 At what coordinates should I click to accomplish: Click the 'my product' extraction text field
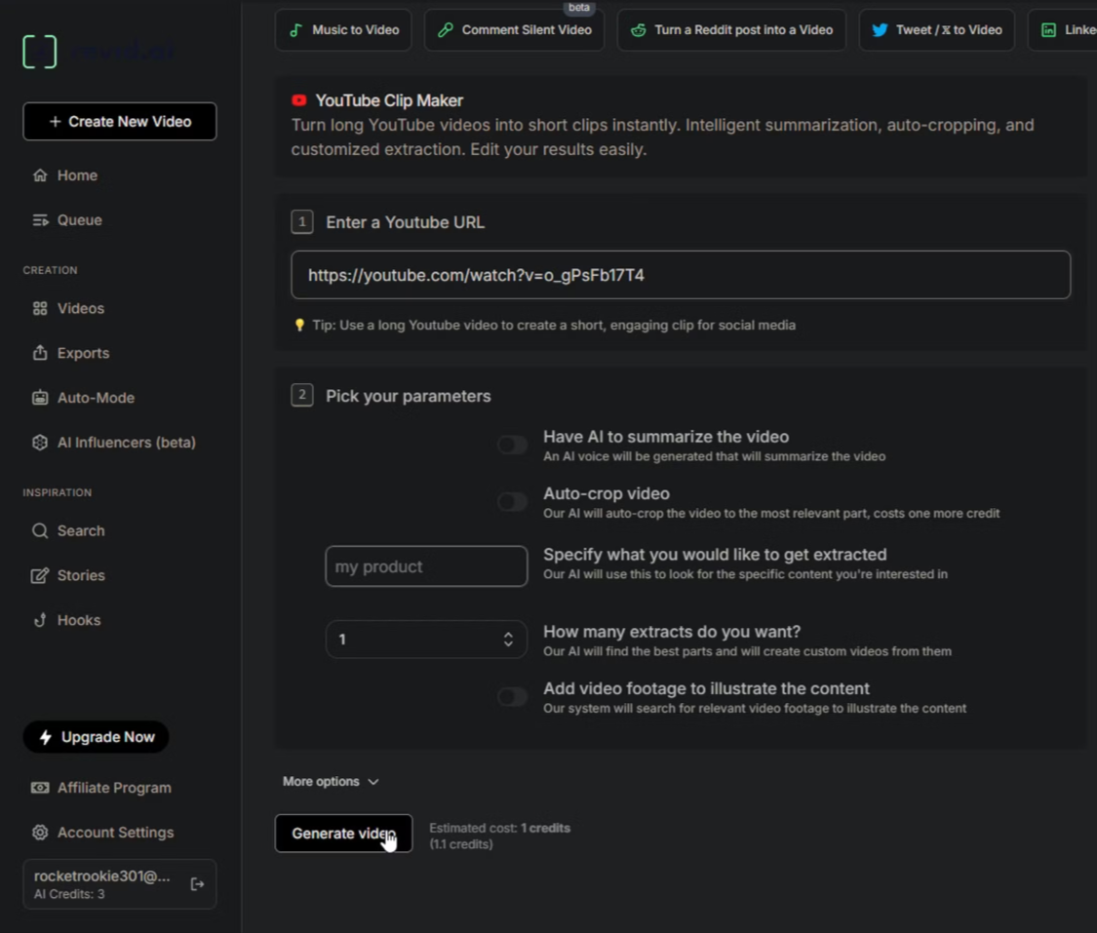tap(426, 566)
